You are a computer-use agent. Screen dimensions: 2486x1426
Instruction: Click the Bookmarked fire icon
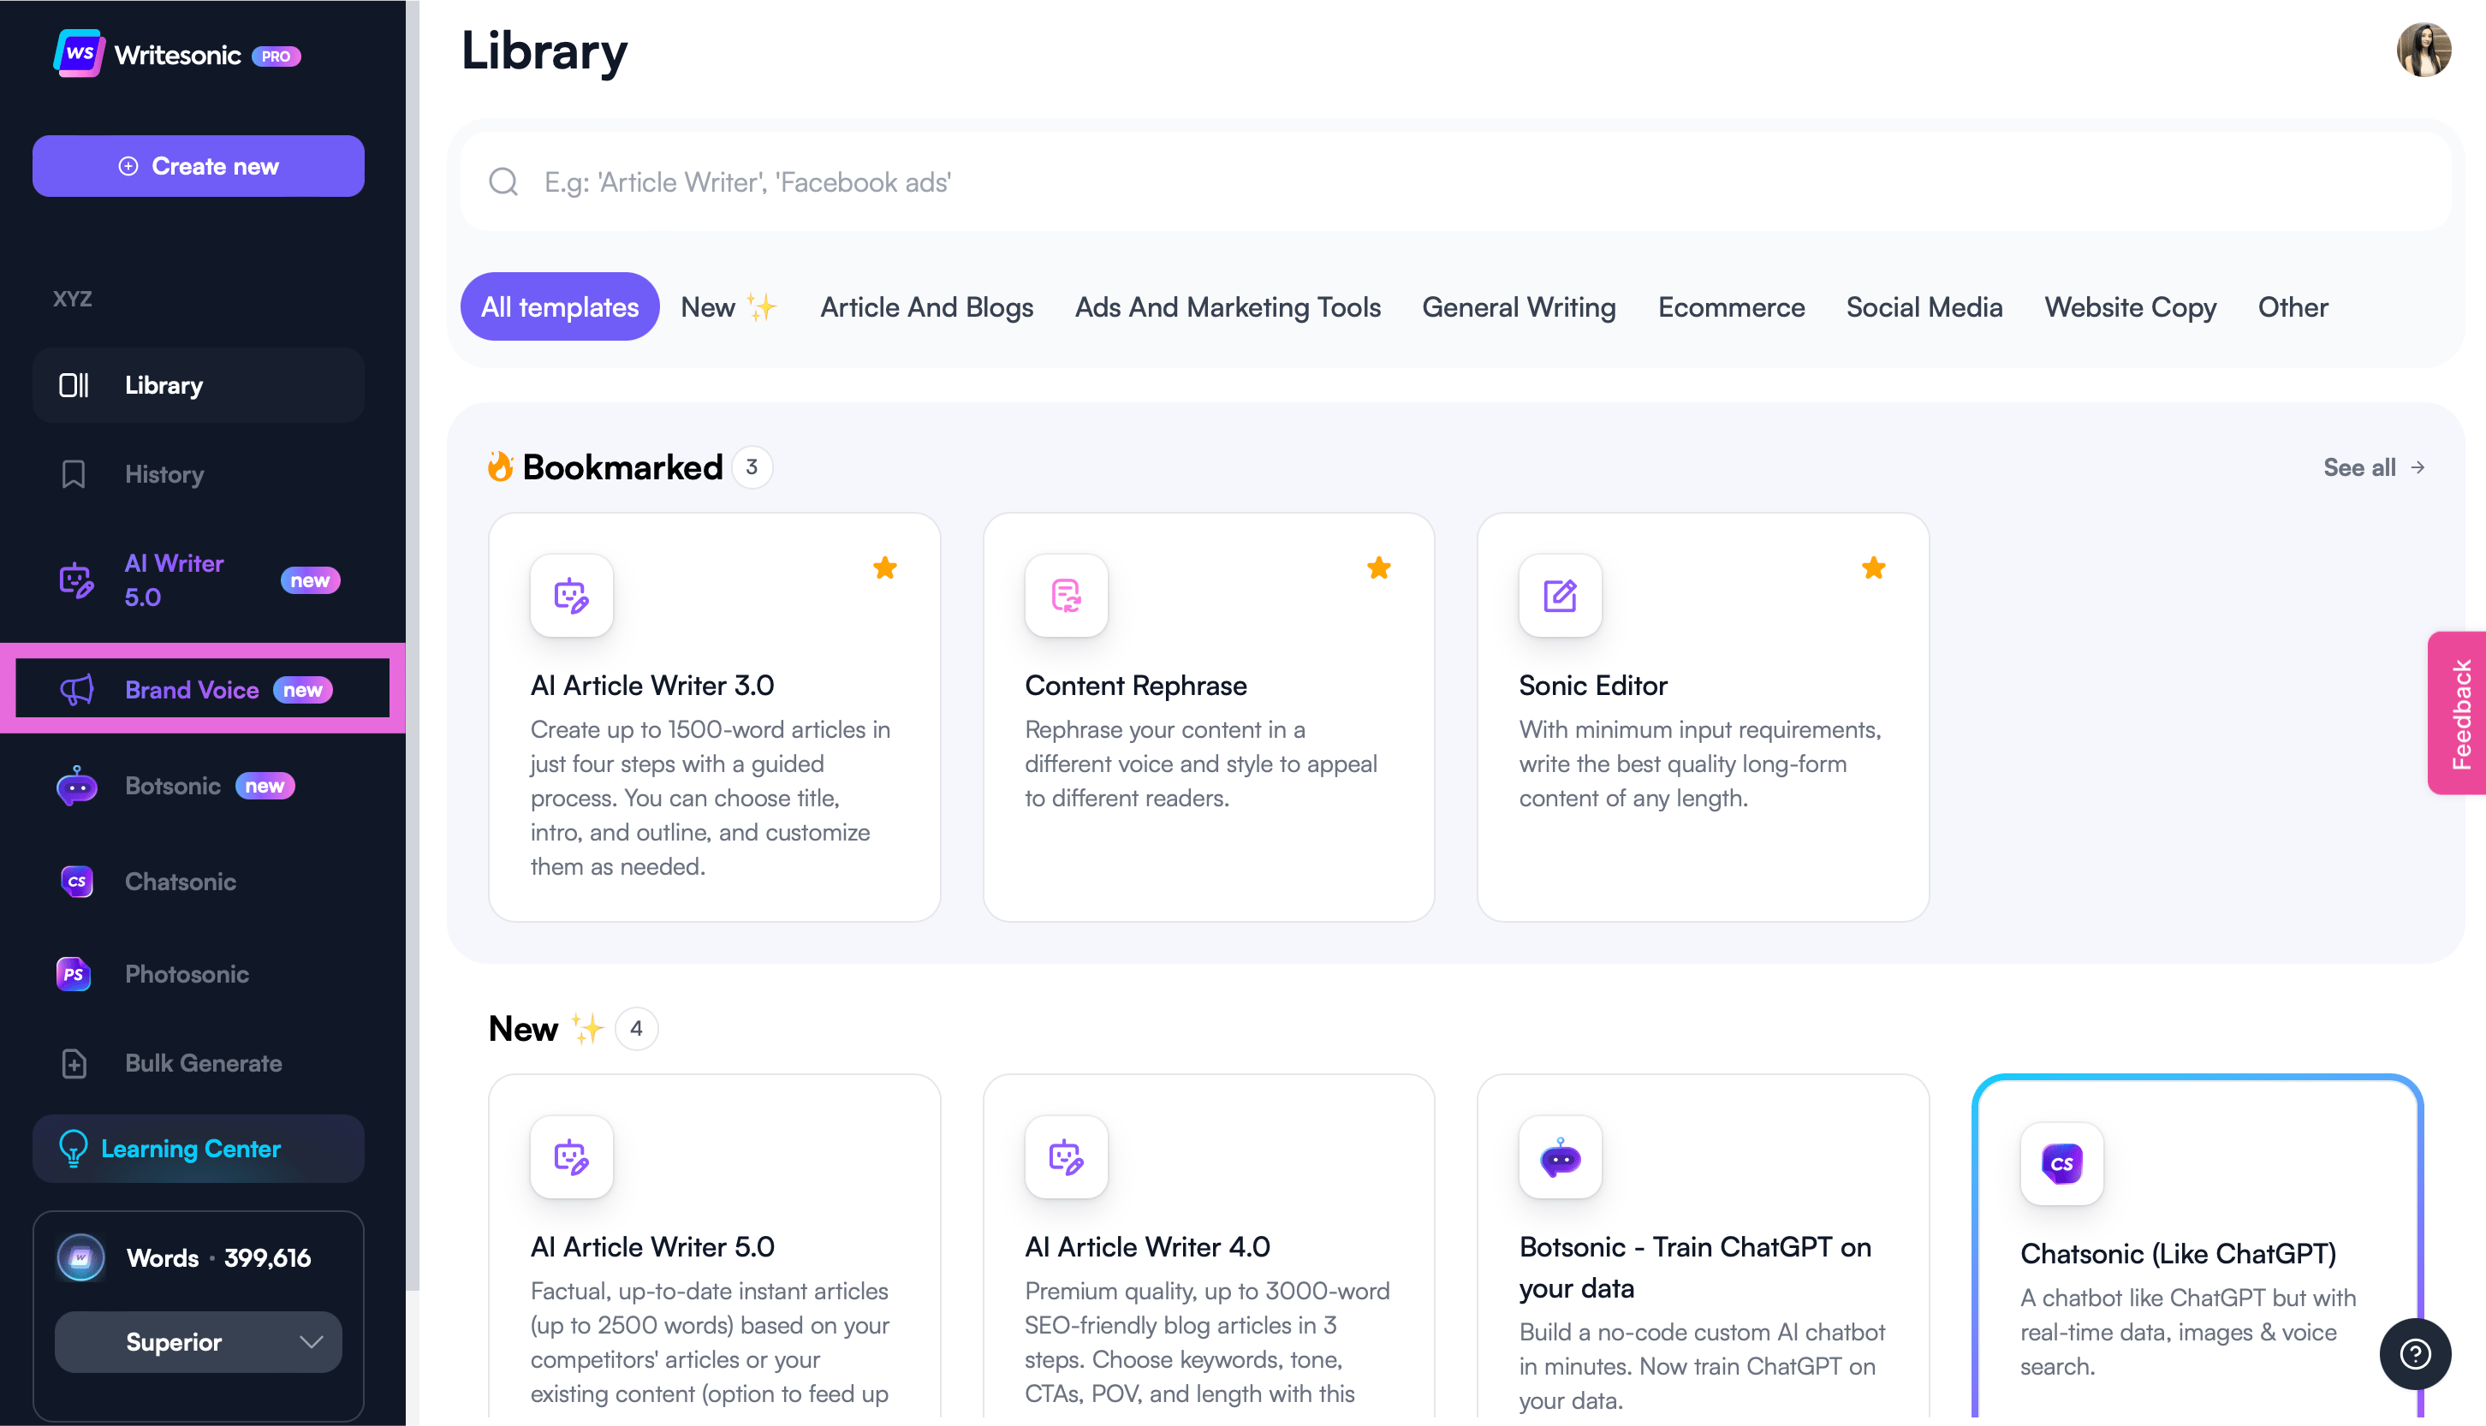coord(501,466)
